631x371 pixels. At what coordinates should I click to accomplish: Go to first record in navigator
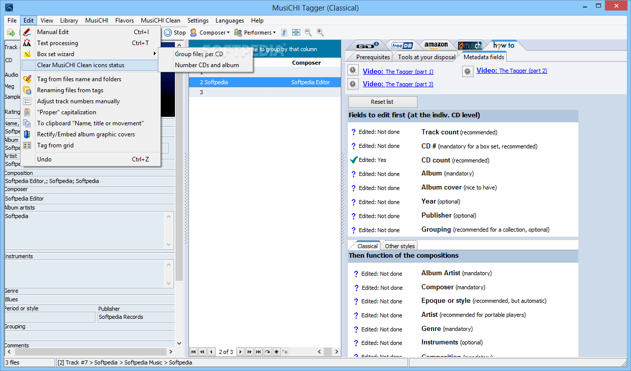[193, 352]
